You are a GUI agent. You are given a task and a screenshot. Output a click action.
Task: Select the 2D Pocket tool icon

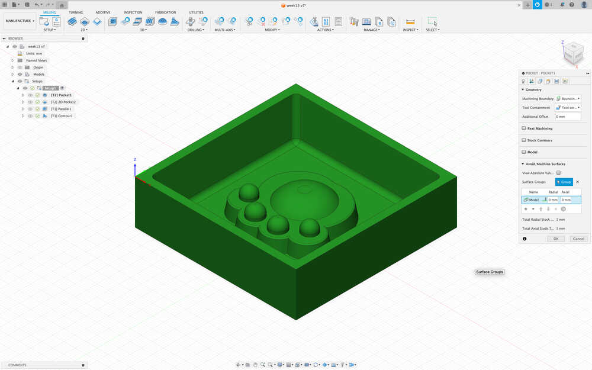pyautogui.click(x=85, y=21)
